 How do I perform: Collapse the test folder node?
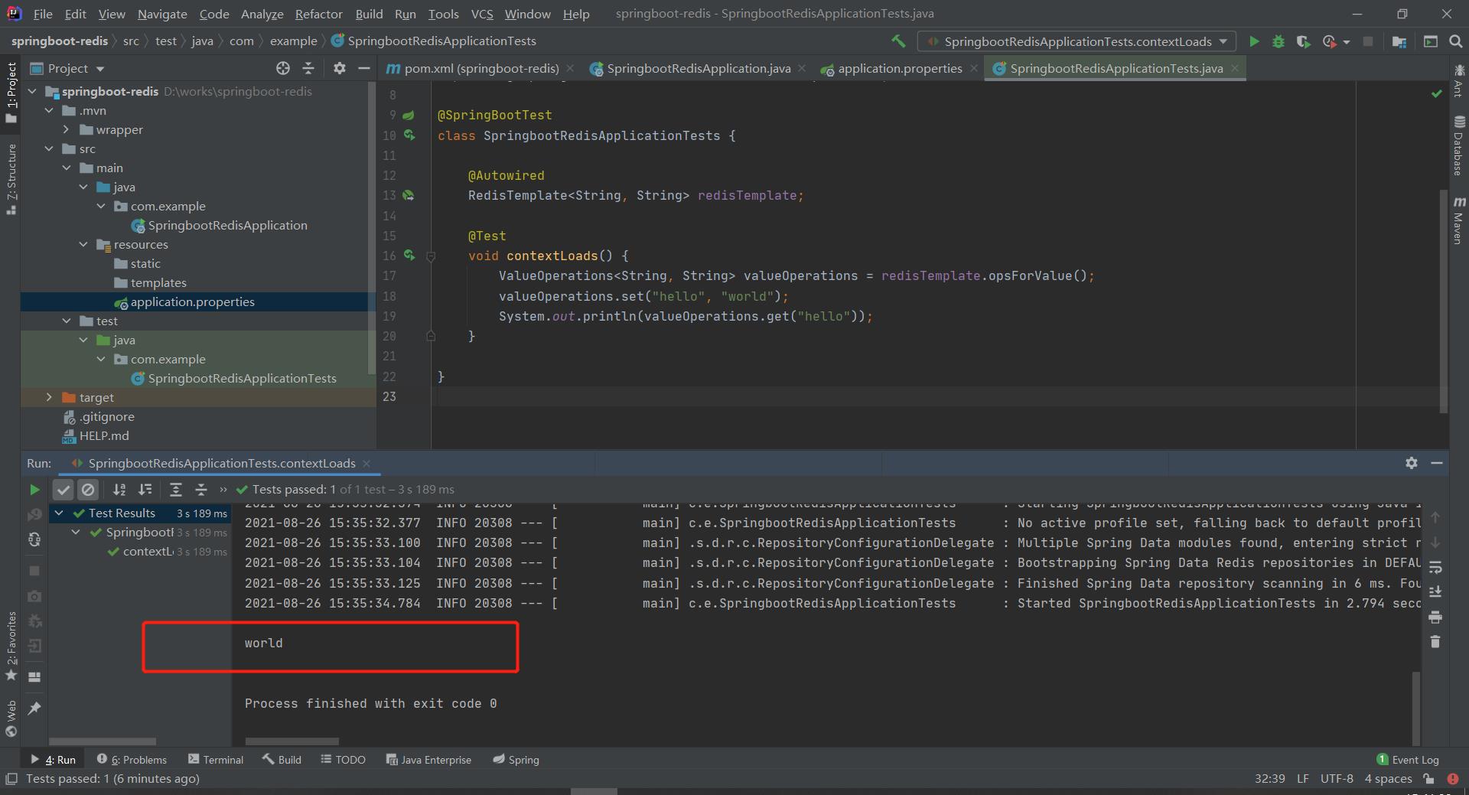click(67, 321)
